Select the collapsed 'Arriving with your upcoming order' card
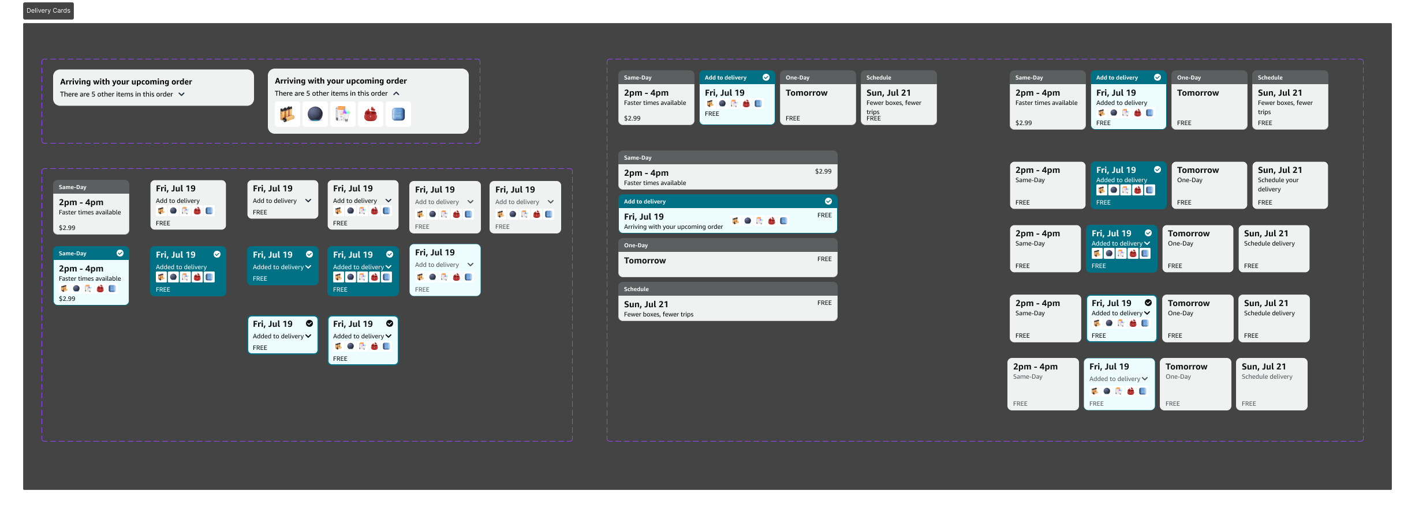Image resolution: width=1415 pixels, height=513 pixels. [x=154, y=88]
